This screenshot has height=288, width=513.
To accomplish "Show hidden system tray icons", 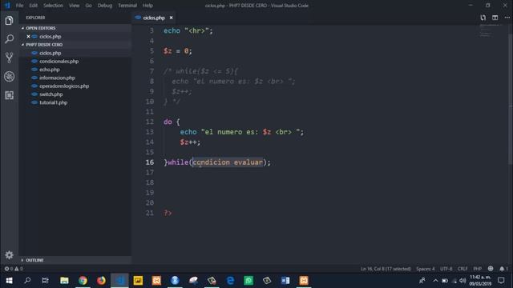I will pyautogui.click(x=435, y=281).
